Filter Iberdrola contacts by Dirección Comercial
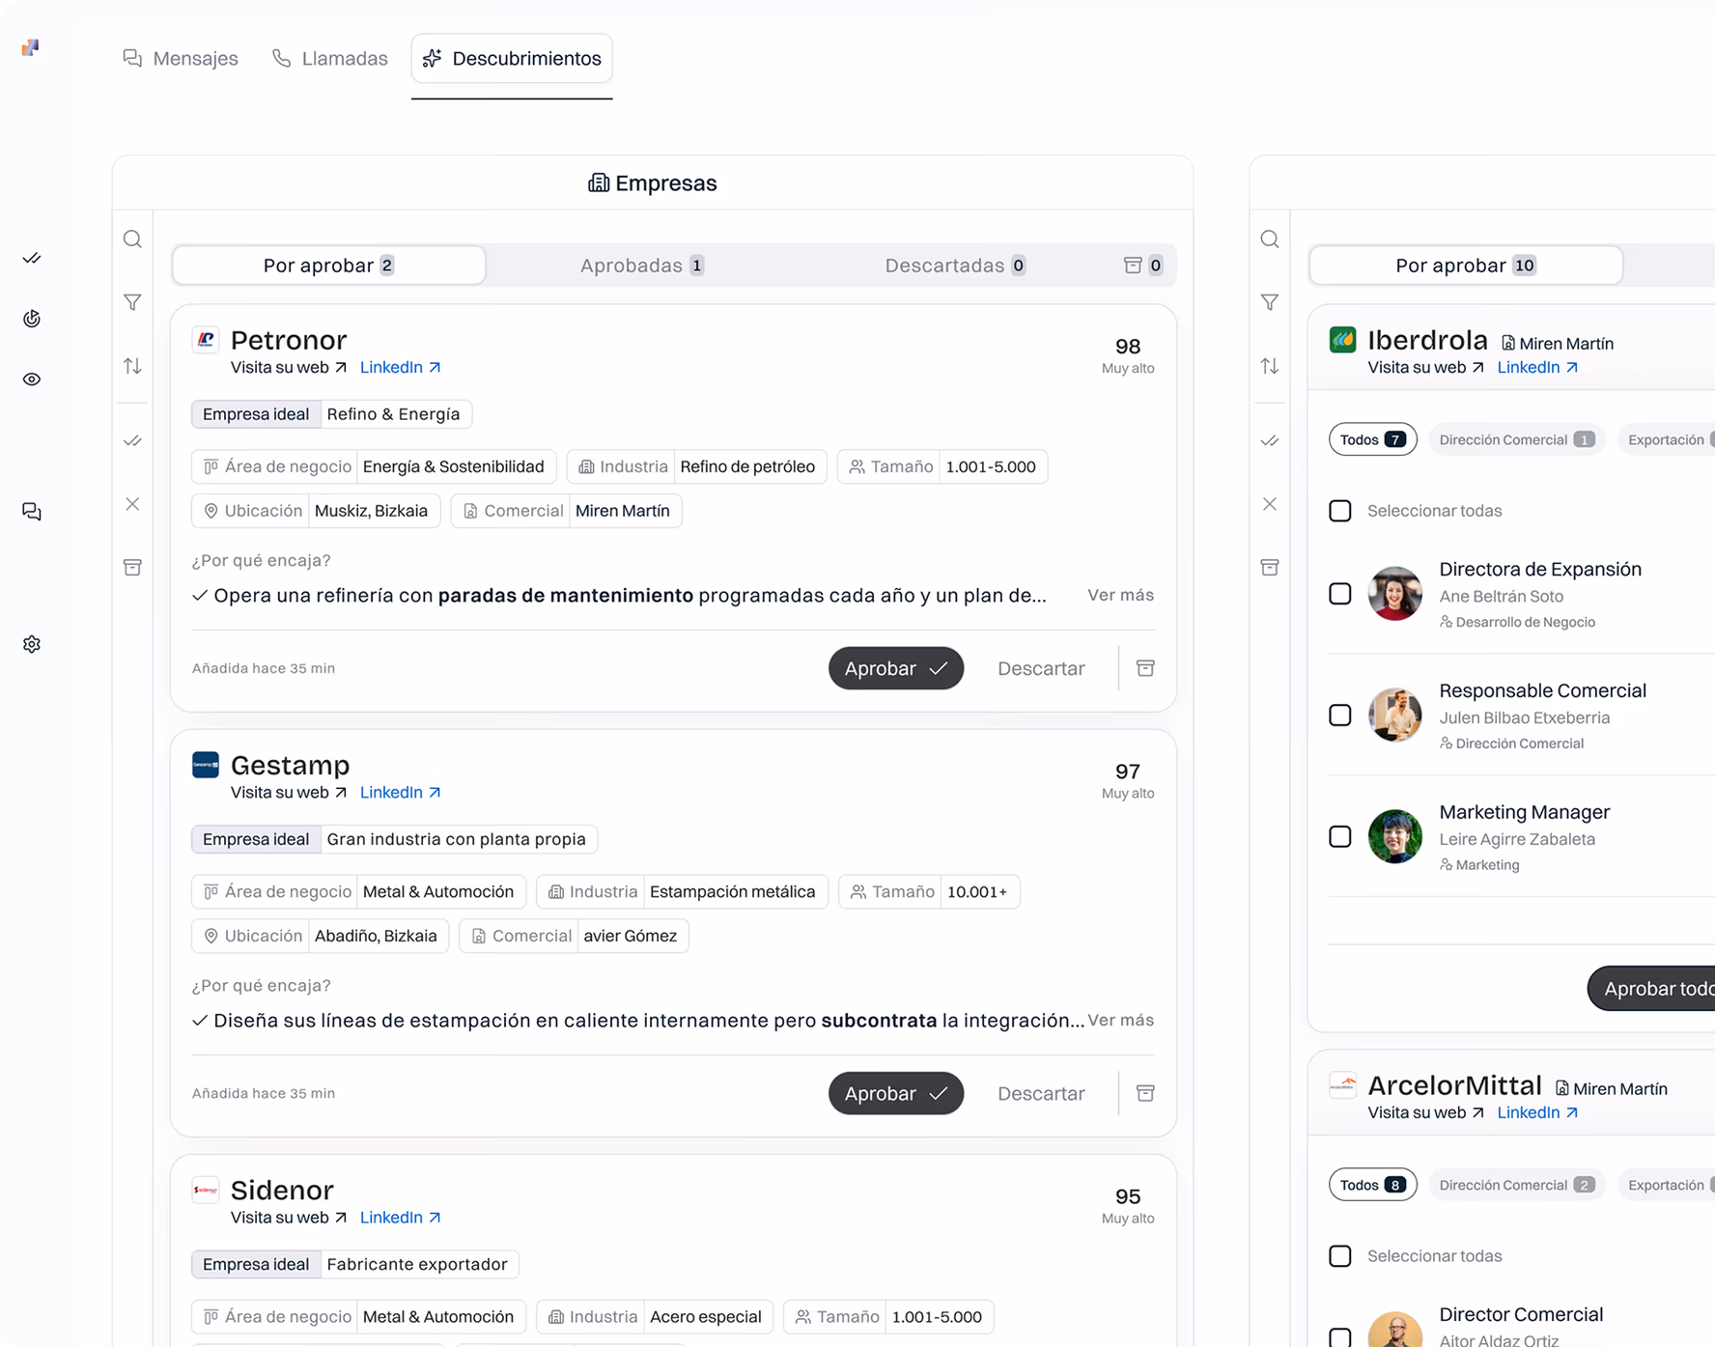The width and height of the screenshot is (1715, 1348). tap(1516, 439)
